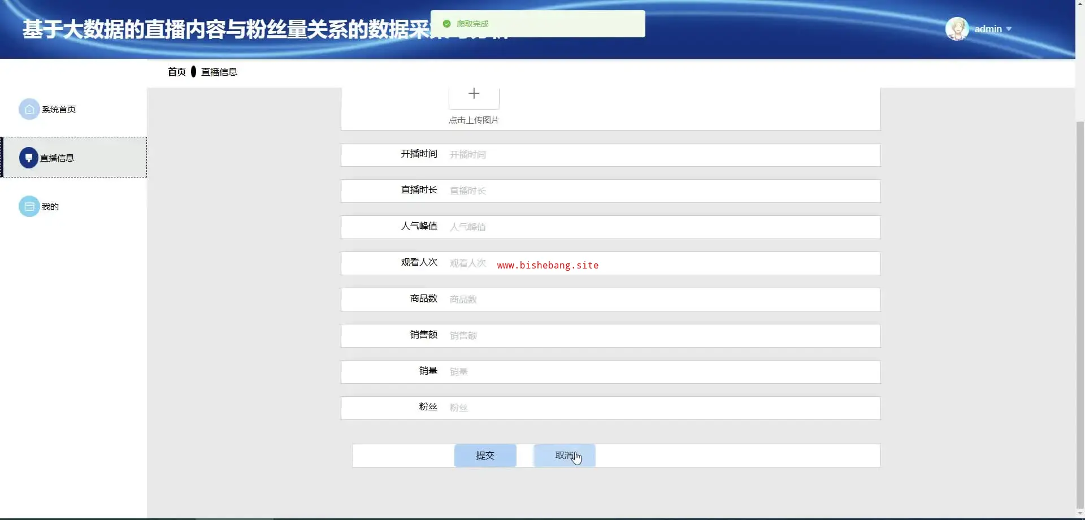Click the 点击上传图片 caption text
The height and width of the screenshot is (520, 1085).
474,120
